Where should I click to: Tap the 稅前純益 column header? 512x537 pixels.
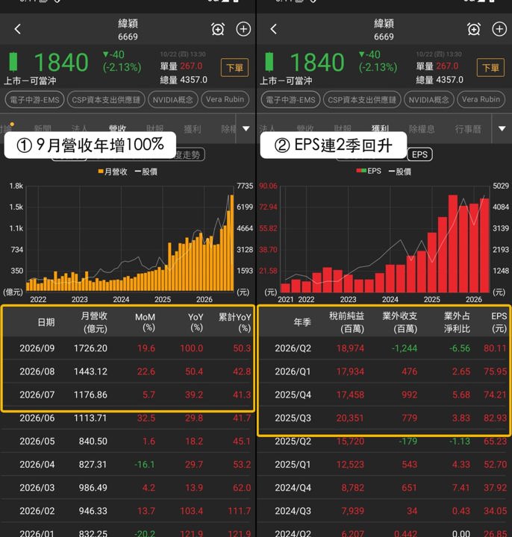(x=346, y=322)
